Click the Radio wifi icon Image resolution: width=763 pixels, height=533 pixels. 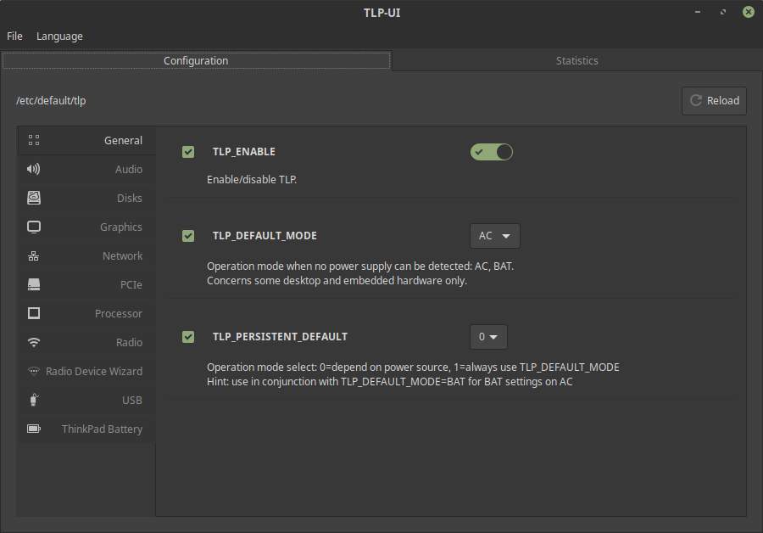point(34,343)
